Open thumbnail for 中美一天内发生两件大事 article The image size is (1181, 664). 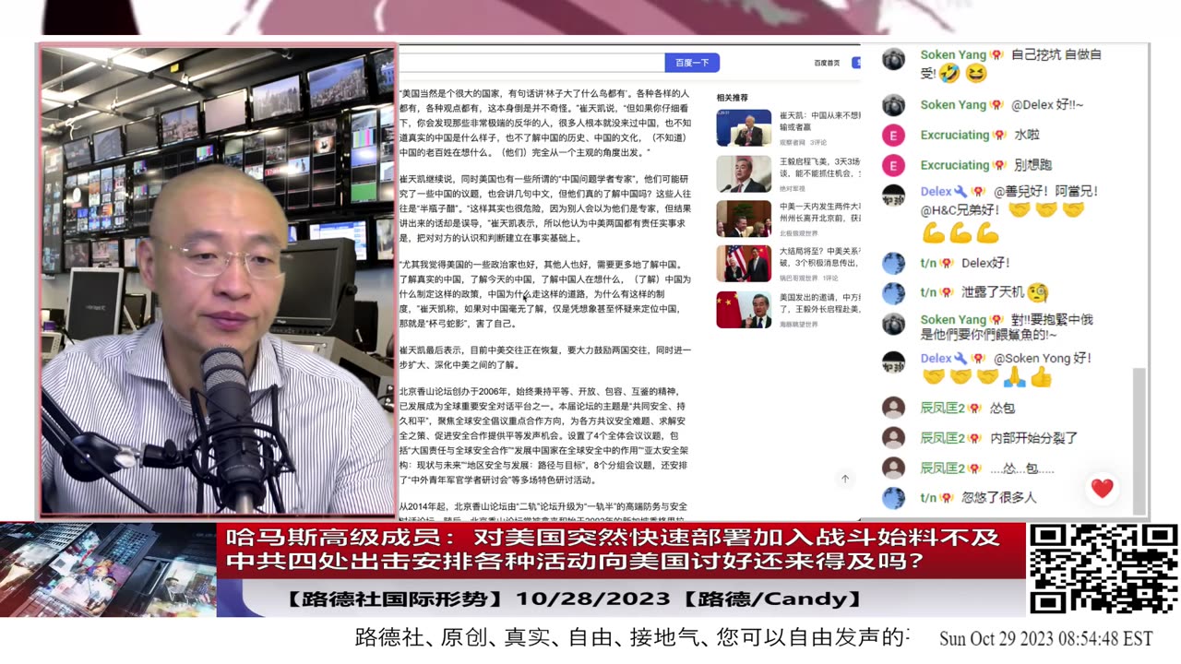pyautogui.click(x=744, y=219)
